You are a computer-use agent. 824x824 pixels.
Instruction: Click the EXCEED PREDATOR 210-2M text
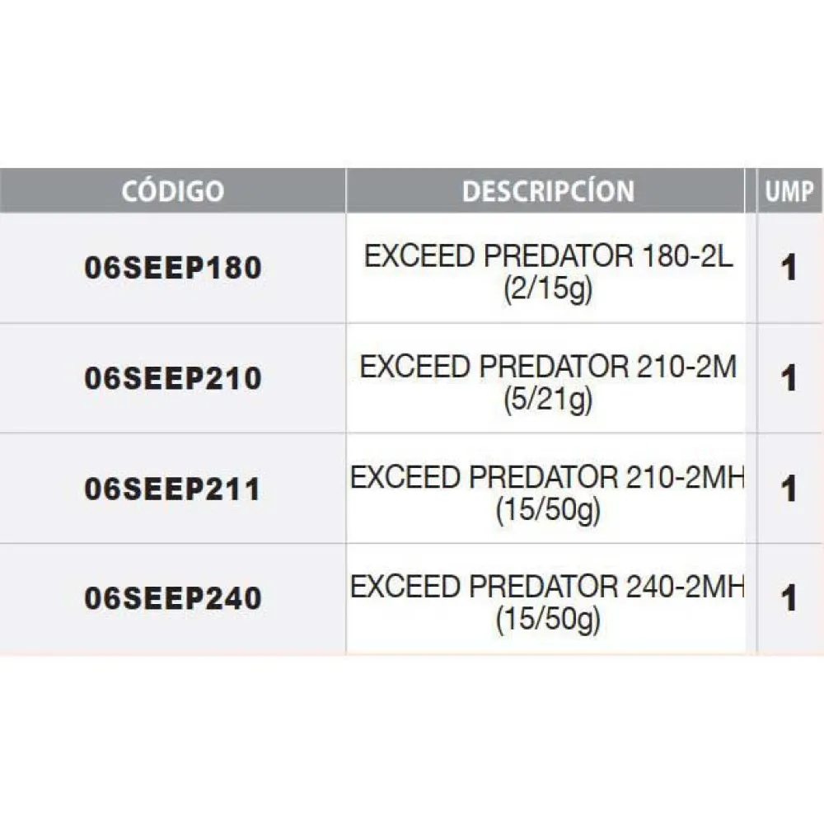(548, 368)
